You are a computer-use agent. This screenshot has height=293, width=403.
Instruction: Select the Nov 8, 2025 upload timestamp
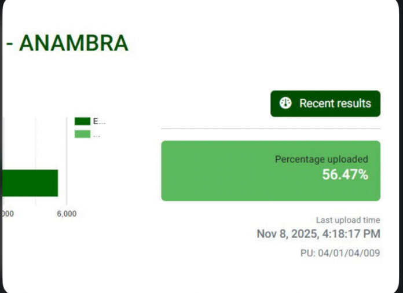pyautogui.click(x=318, y=234)
